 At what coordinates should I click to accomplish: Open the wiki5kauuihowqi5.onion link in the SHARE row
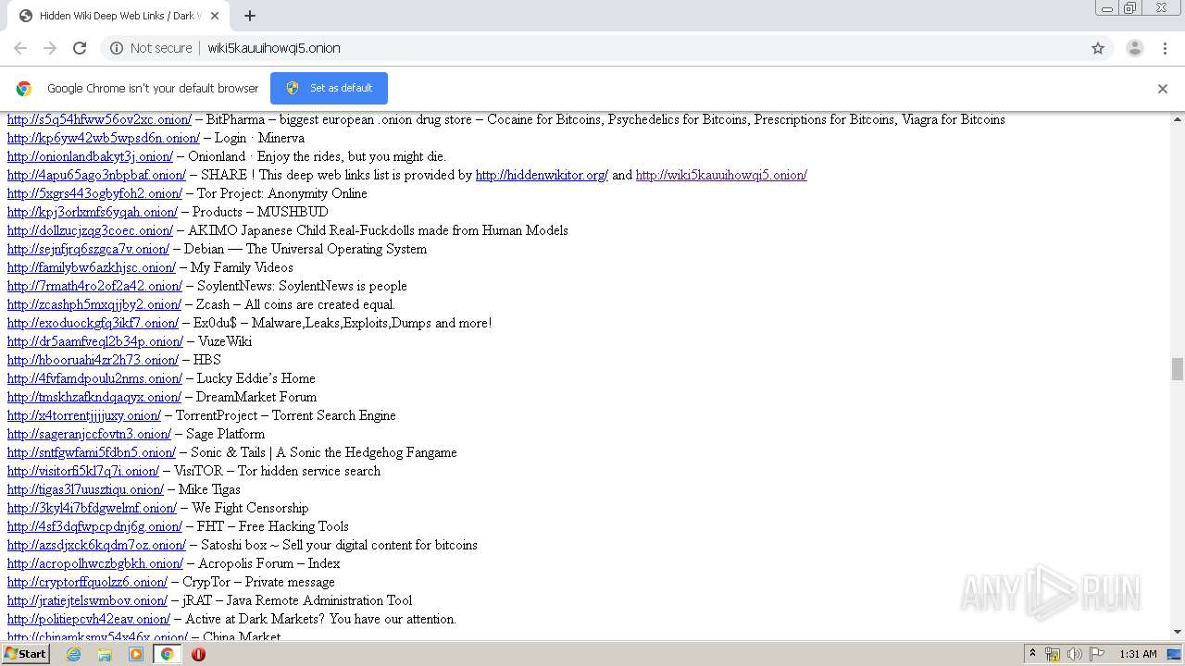[721, 175]
